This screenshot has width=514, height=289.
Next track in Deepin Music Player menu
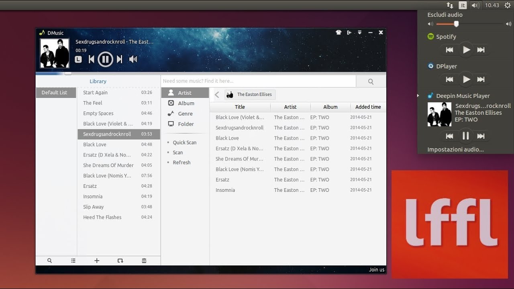point(481,136)
